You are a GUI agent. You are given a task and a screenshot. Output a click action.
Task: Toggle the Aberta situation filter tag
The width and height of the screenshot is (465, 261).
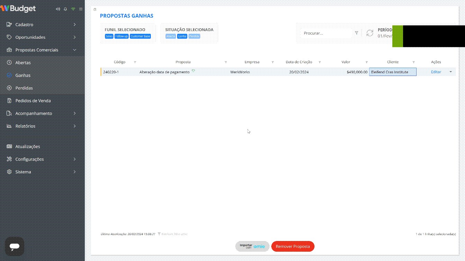tap(171, 36)
